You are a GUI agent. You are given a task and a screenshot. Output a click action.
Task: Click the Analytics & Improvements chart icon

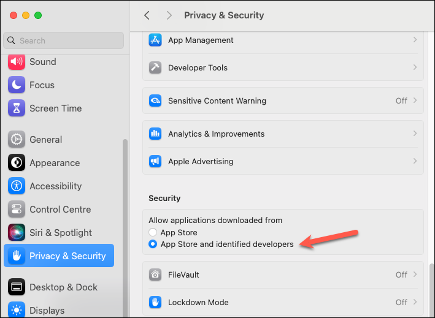(155, 134)
